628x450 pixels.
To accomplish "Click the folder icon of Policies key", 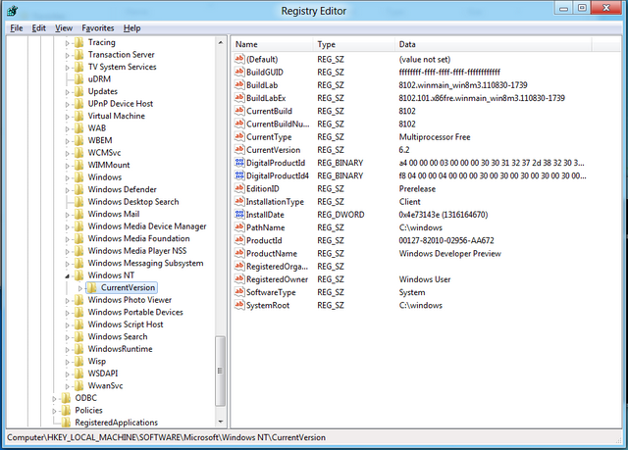I will pyautogui.click(x=66, y=410).
